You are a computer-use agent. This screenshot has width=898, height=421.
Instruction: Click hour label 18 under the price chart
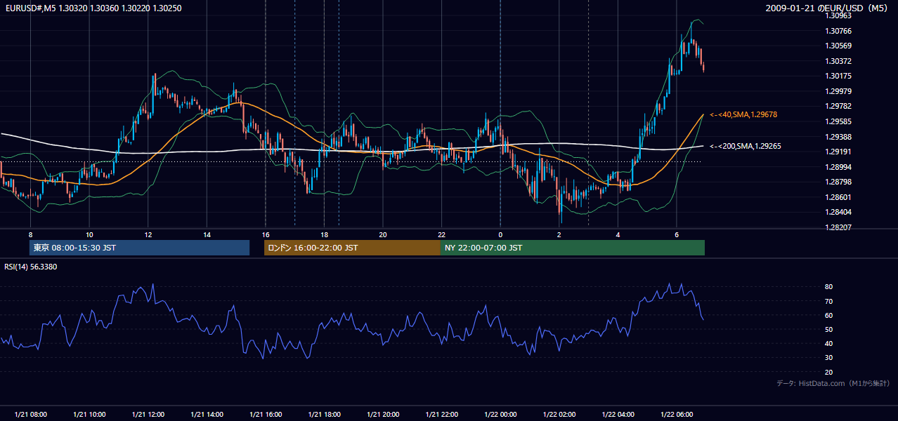(324, 234)
